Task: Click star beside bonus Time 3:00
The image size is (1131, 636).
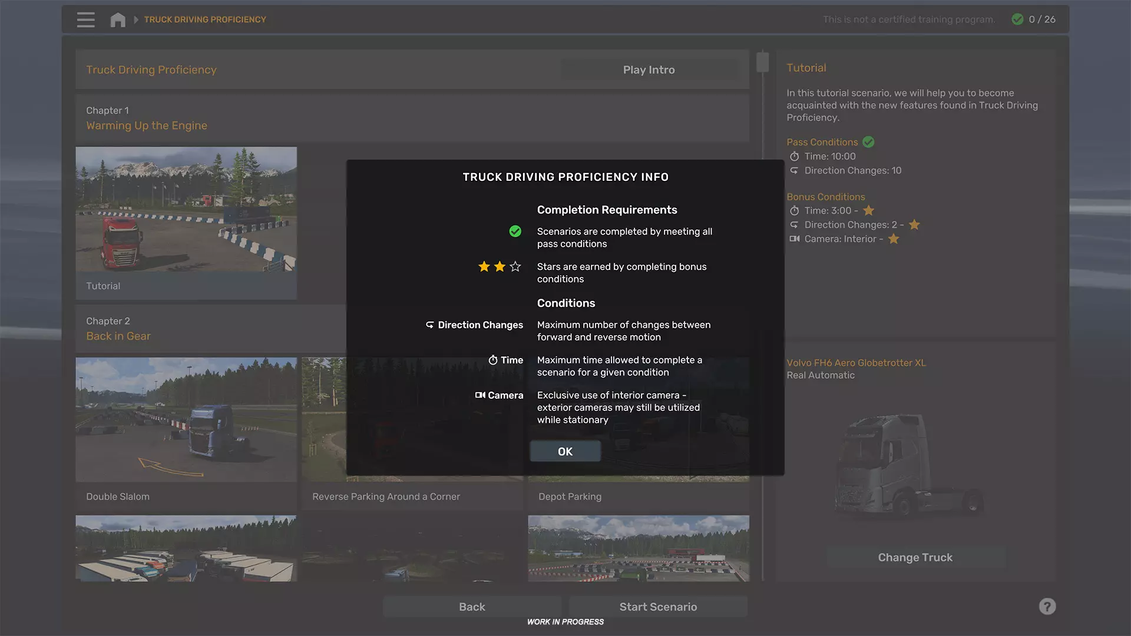Action: click(868, 211)
